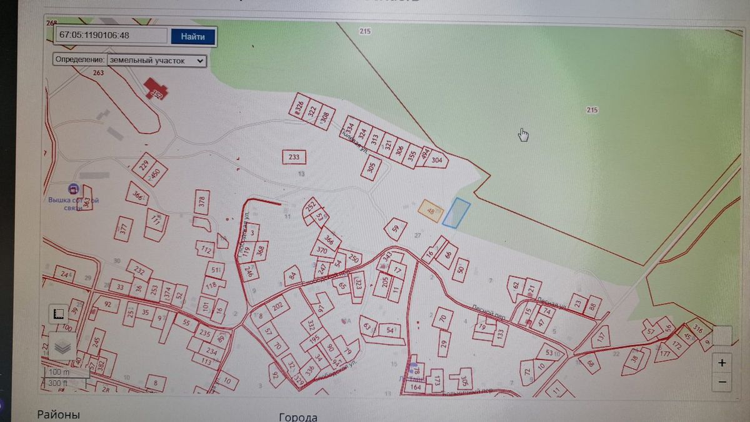Select parcel 177 on the map
This screenshot has height=422, width=750.
point(664,354)
